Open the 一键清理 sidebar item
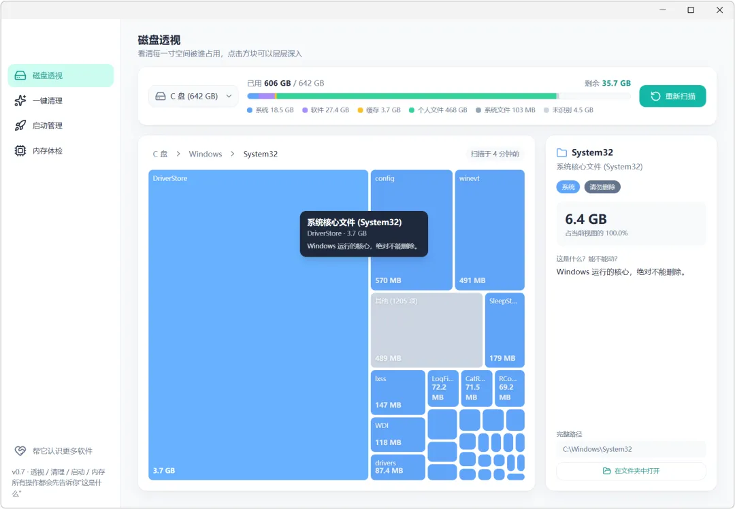 click(x=61, y=101)
